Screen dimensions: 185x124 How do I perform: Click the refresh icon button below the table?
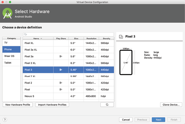(107, 105)
